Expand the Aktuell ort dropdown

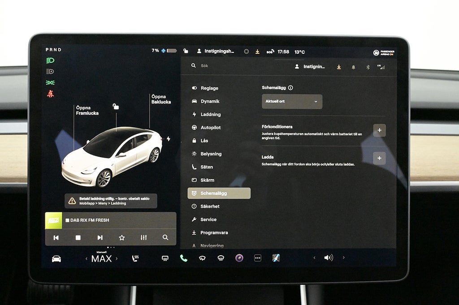coord(292,101)
